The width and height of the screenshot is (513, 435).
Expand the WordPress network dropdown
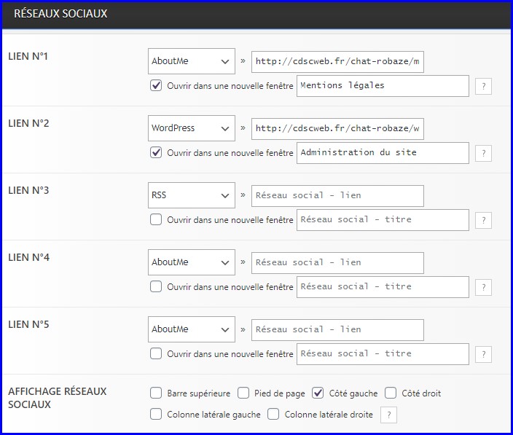(x=191, y=128)
